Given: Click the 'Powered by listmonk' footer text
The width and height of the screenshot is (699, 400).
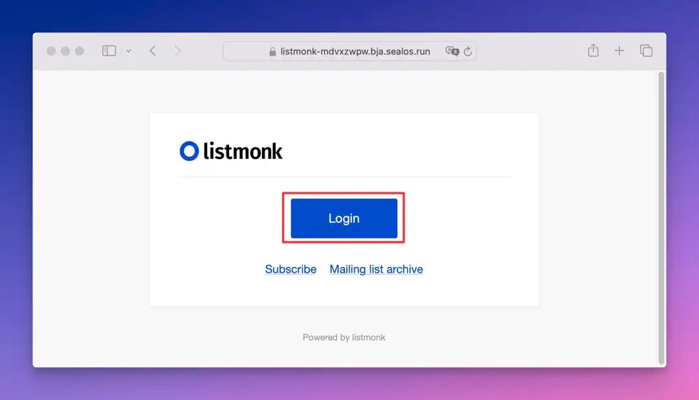Looking at the screenshot, I should point(344,337).
